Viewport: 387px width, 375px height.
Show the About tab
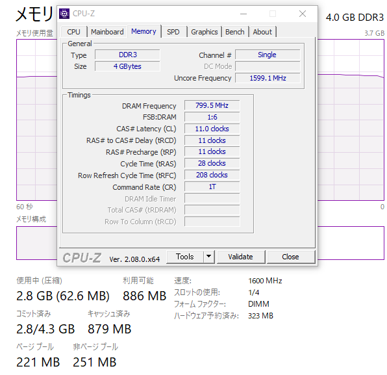262,32
